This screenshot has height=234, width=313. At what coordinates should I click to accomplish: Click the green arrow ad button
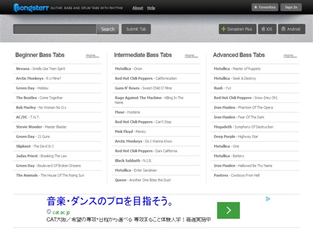[x=228, y=210]
